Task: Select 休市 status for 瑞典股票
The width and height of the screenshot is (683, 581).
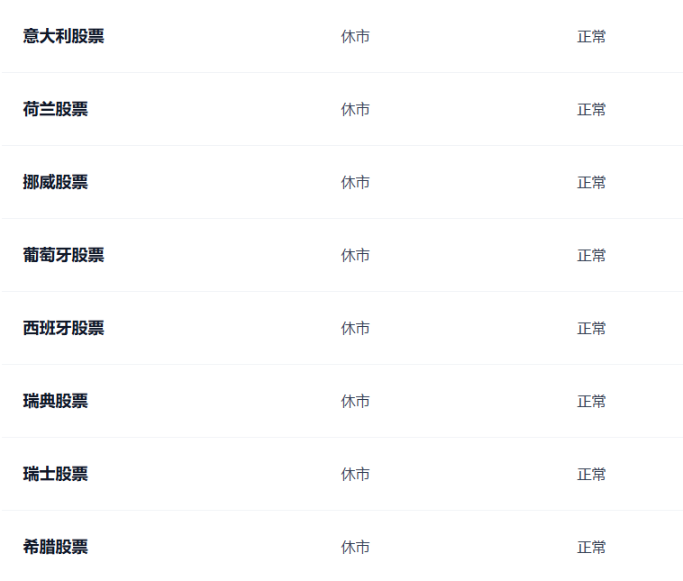Action: 355,402
